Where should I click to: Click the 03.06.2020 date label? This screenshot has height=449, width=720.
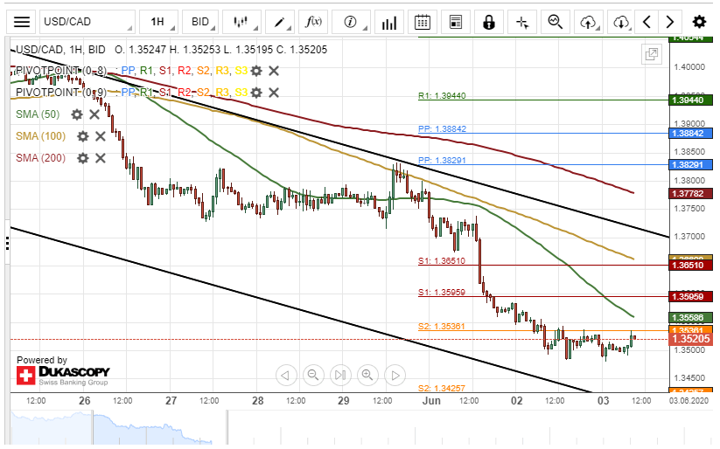click(x=689, y=401)
